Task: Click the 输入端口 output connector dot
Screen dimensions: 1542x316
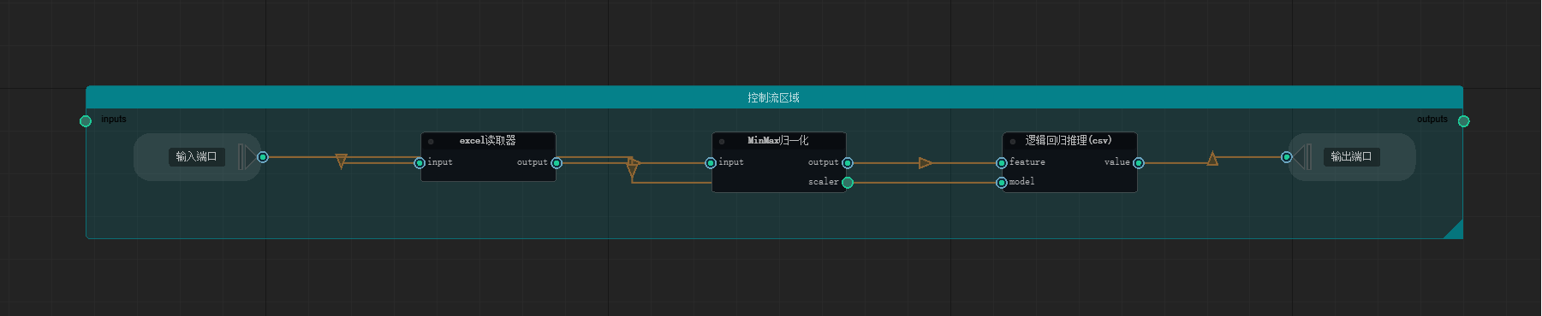Action: (x=263, y=157)
